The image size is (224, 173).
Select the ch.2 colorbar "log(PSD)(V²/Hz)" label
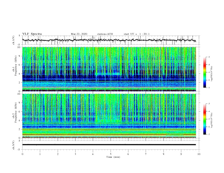212,120
